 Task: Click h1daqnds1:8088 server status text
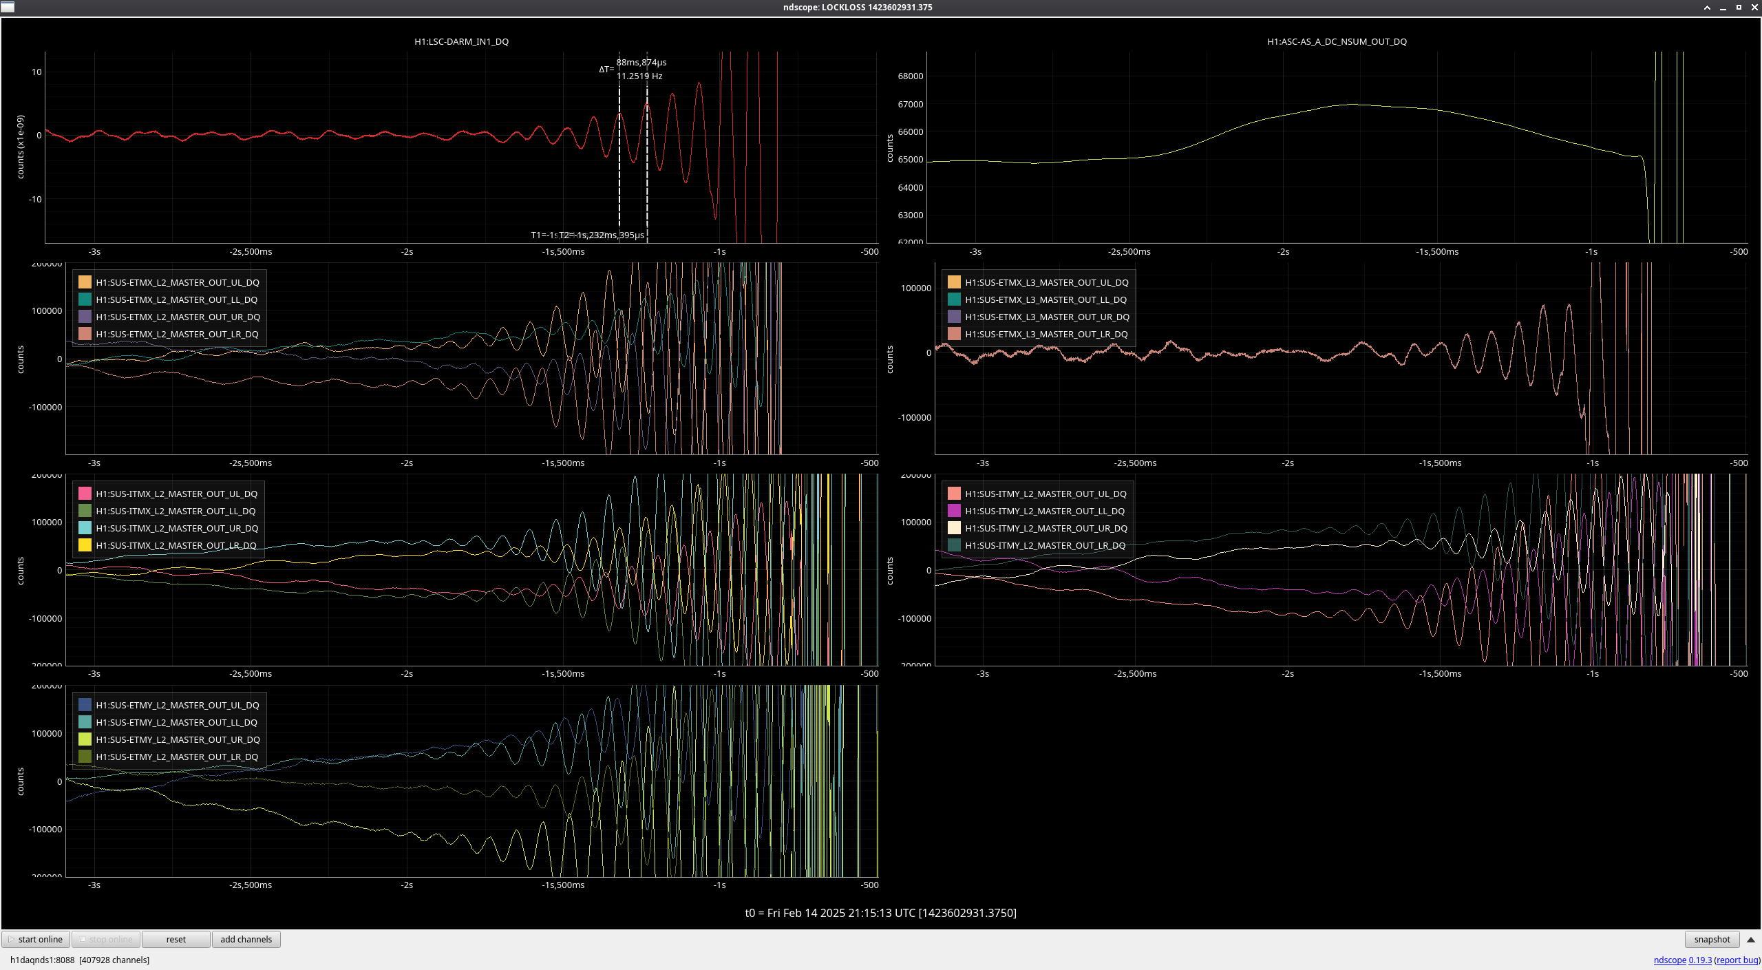[42, 960]
